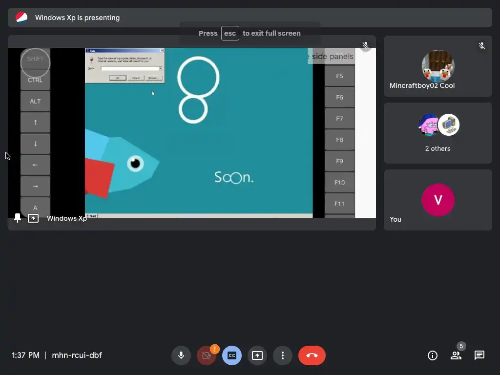This screenshot has height=375, width=500.
Task: Click the orange camera warning badge
Action: (215, 349)
